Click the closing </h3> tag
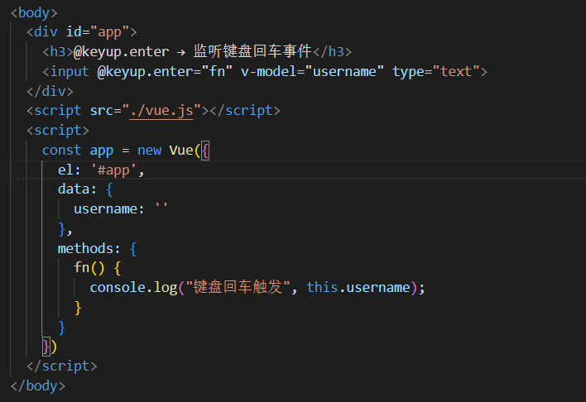This screenshot has height=402, width=586. point(332,51)
